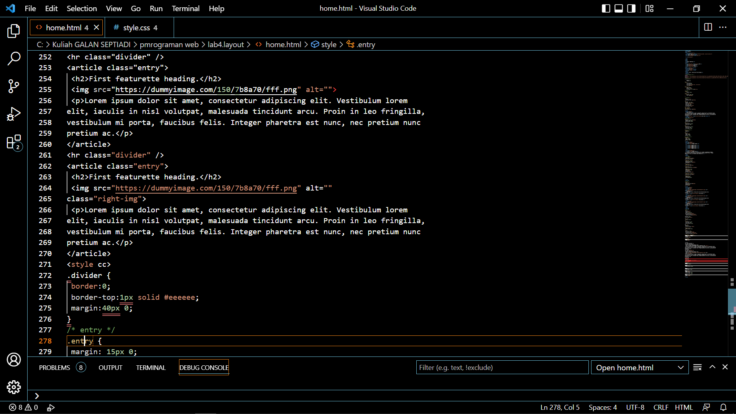Toggle the primary side bar visibility
Screen dimensions: 736x414
click(x=606, y=8)
